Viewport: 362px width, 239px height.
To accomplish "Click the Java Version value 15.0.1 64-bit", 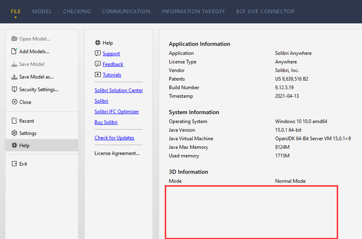I will click(x=288, y=130).
